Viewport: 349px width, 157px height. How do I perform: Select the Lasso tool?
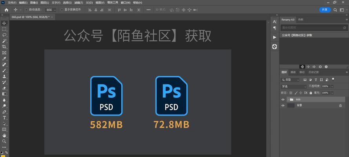coord(4,35)
